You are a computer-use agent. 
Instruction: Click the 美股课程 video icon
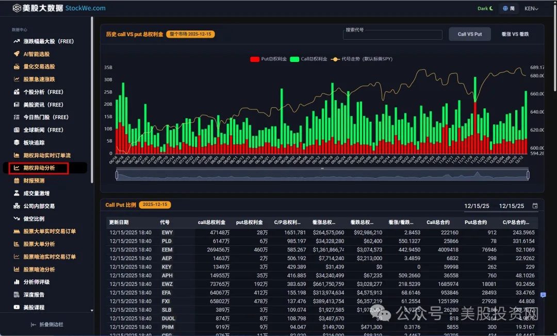pyautogui.click(x=17, y=307)
